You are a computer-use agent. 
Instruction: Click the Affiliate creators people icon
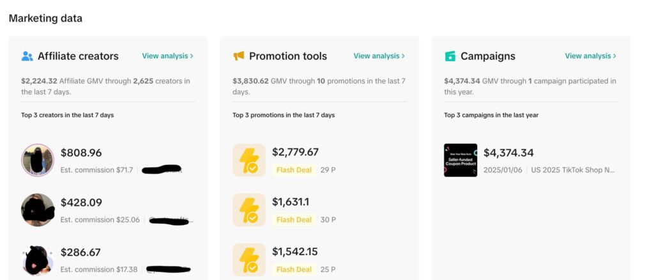pos(27,56)
